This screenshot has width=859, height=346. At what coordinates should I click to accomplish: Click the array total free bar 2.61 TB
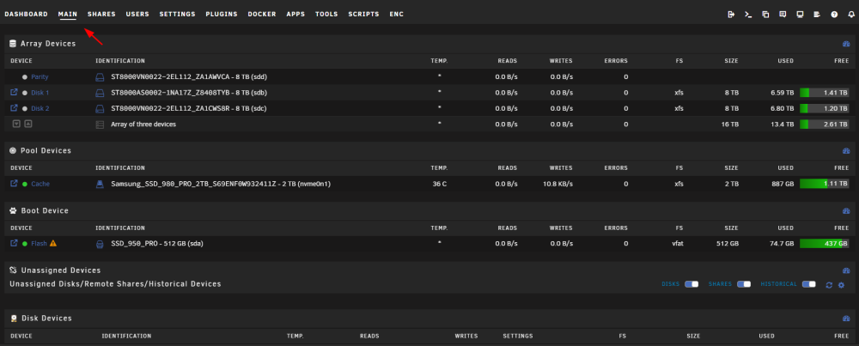825,124
